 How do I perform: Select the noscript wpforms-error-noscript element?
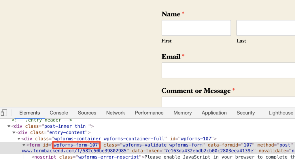(x=163, y=157)
